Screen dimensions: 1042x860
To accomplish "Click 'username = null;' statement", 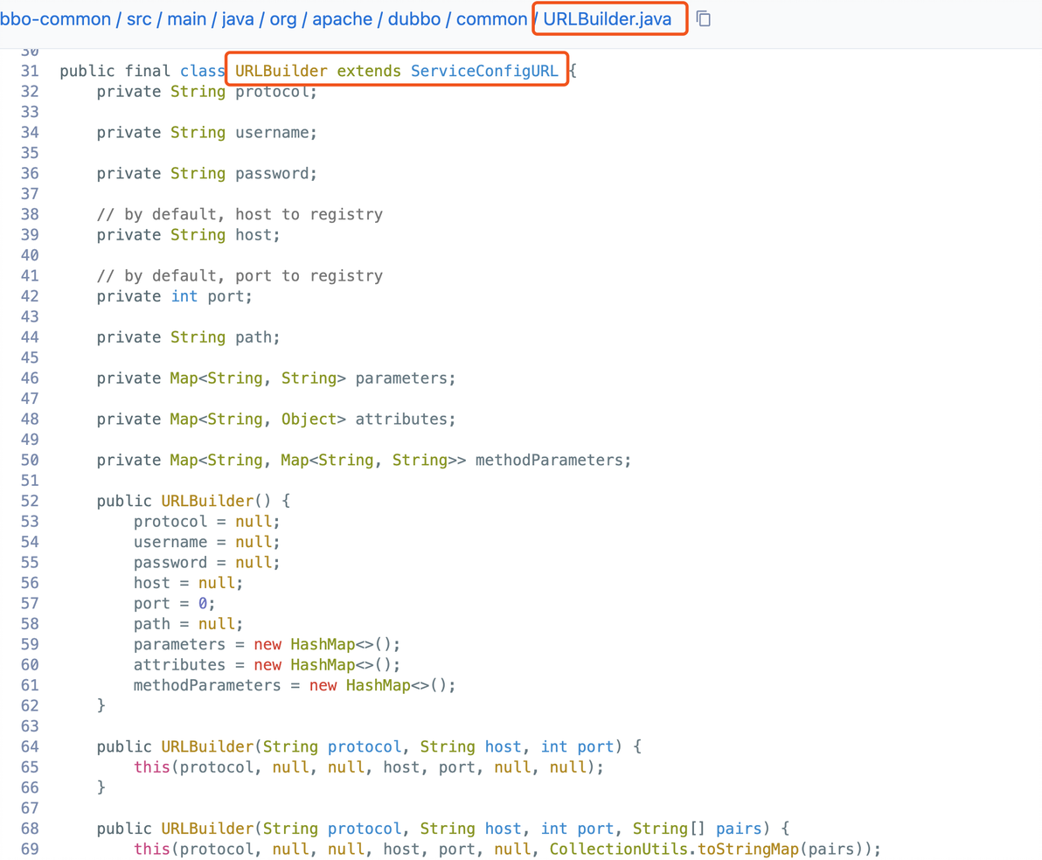I will tap(206, 543).
